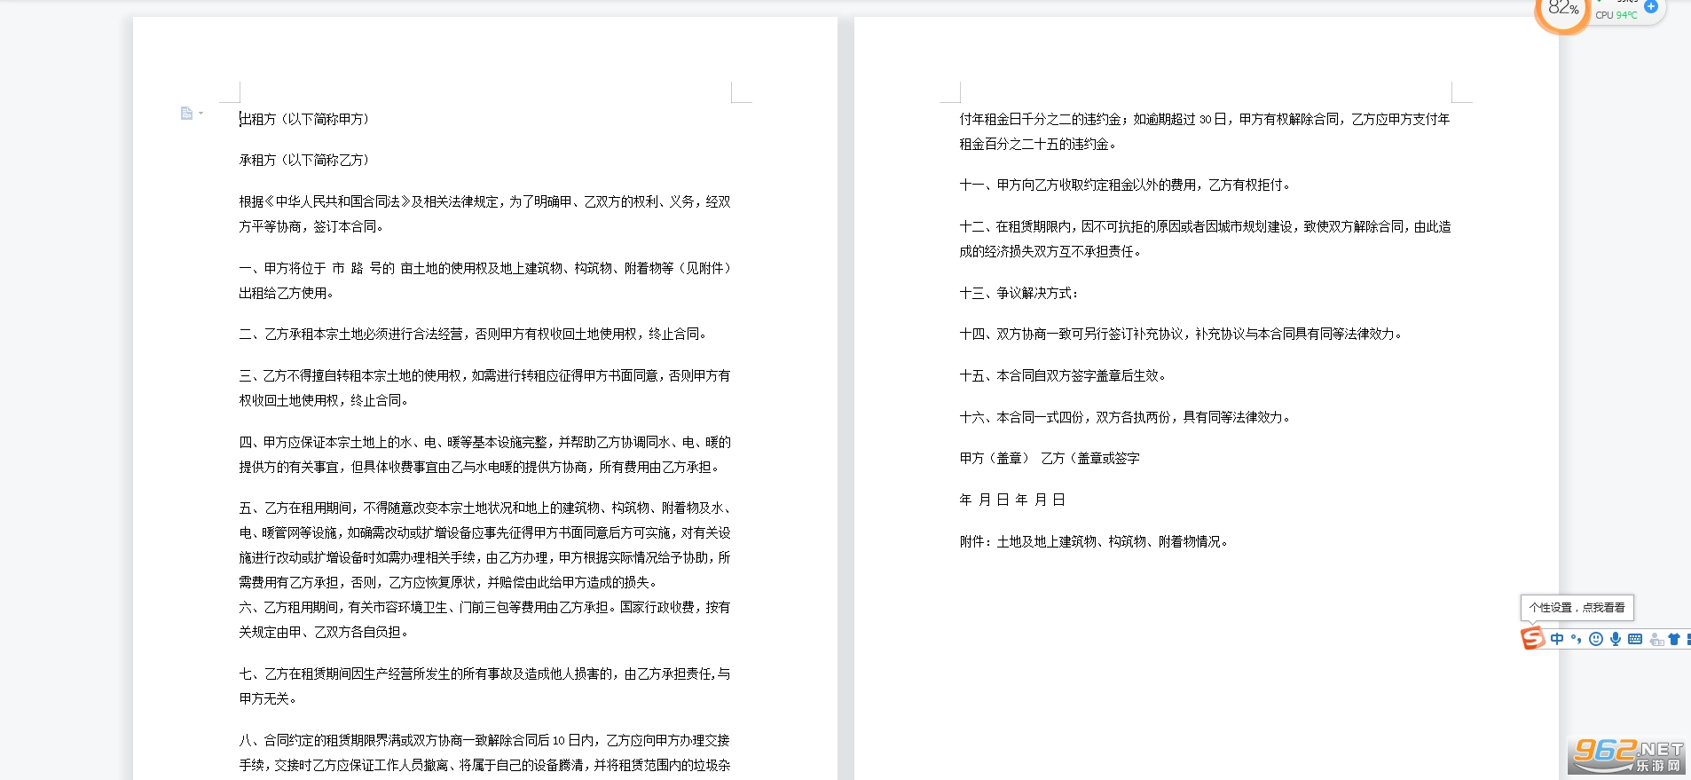
Task: Click clause '八、合同约定的租赁期限界满'
Action: pyautogui.click(x=484, y=740)
